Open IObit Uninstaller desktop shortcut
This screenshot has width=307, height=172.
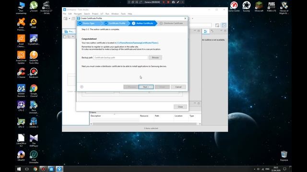pyautogui.click(x=34, y=157)
